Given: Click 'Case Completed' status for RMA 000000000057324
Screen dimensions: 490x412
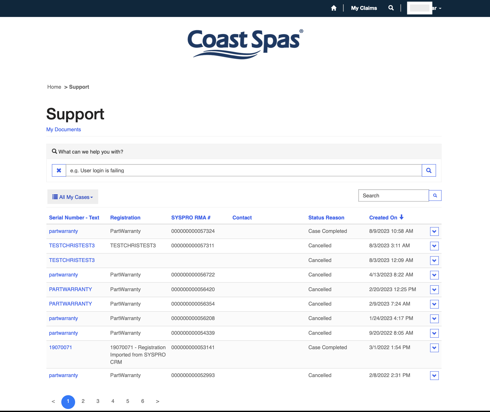Looking at the screenshot, I should (328, 231).
